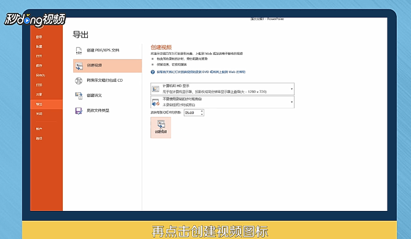Choose 另存为 in the sidebar
The height and width of the screenshot is (239, 411).
40,75
